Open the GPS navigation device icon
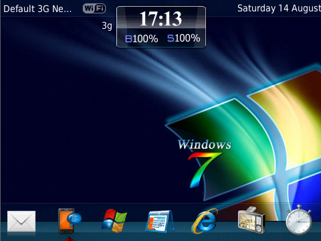 (x=251, y=220)
